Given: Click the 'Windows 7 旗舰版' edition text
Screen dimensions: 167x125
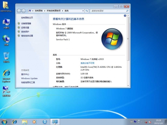Looking at the screenshot, I should pos(64,29).
